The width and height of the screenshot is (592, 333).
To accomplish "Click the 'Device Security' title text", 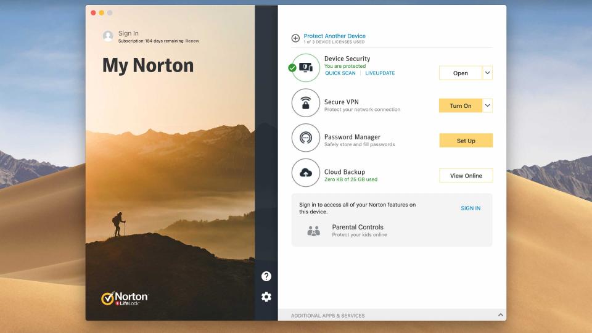I will [347, 59].
